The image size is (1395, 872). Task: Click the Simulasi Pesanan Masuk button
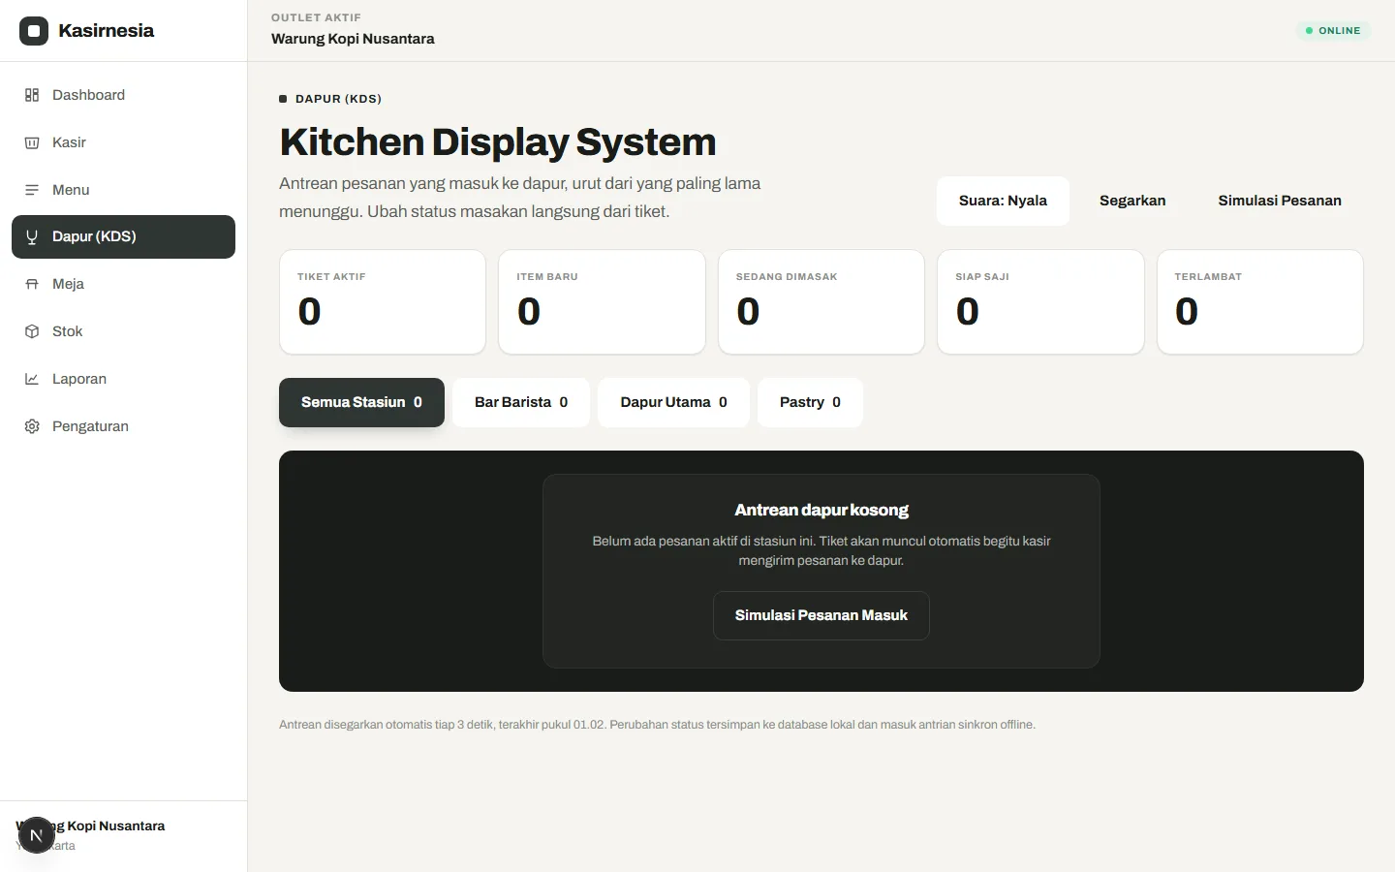tap(821, 615)
